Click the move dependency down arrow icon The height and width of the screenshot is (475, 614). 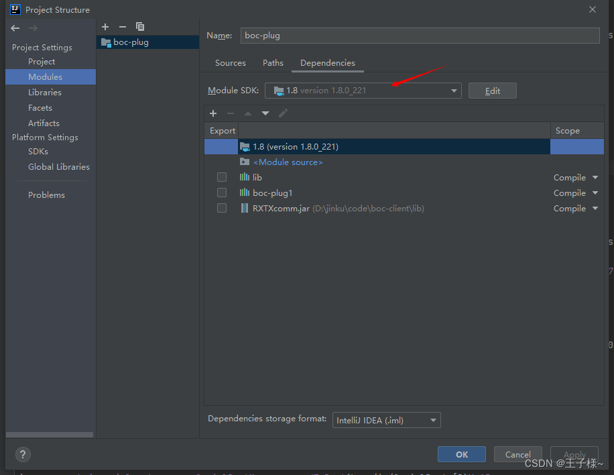[x=265, y=113]
